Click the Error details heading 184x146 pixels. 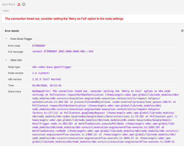pos(12,31)
